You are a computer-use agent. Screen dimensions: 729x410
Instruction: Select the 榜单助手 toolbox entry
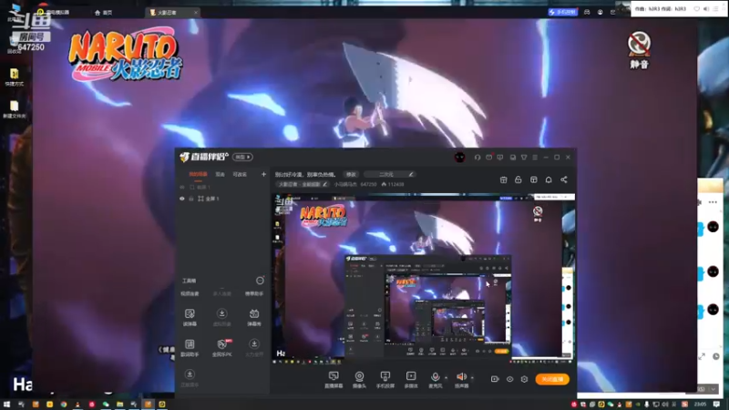pyautogui.click(x=254, y=293)
